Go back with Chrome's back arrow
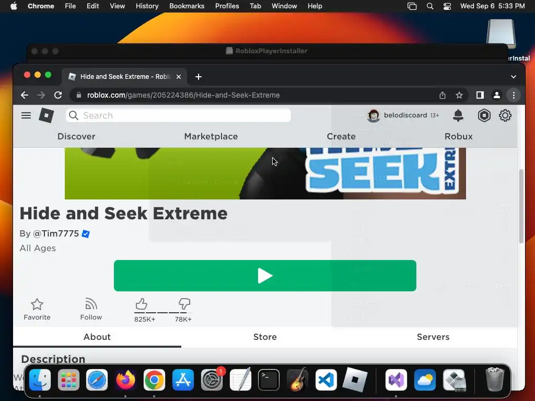The height and width of the screenshot is (401, 535). pyautogui.click(x=25, y=95)
